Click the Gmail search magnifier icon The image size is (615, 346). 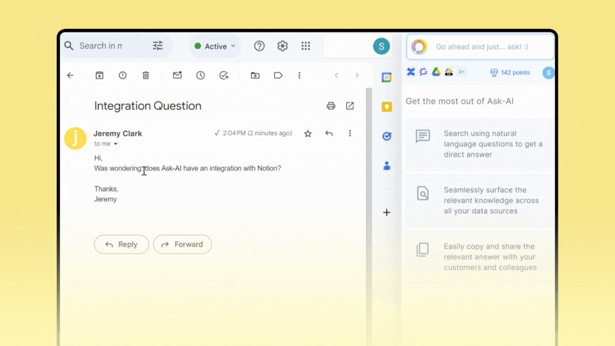tap(69, 46)
